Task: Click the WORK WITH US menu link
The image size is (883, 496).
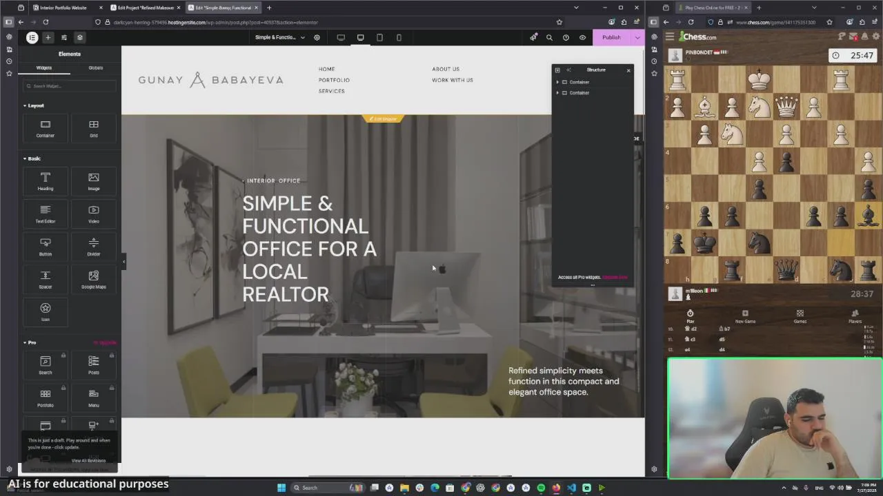Action: [453, 80]
